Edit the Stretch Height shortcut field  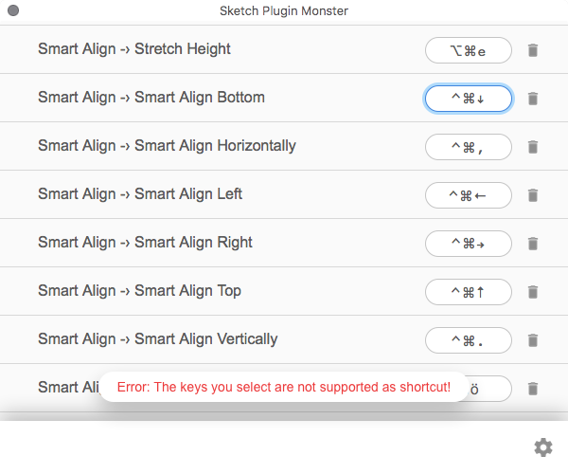pyautogui.click(x=469, y=50)
